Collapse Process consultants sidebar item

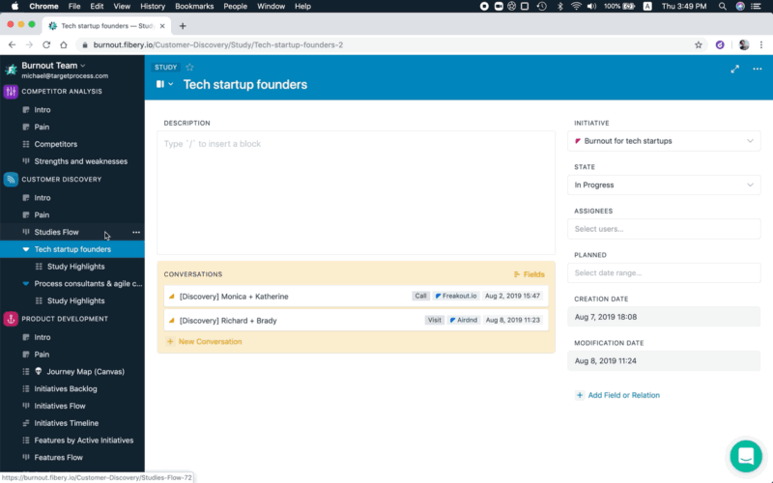[26, 284]
